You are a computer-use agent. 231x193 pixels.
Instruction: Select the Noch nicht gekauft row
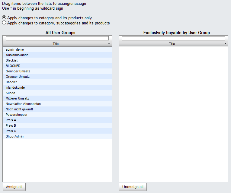click(57, 109)
